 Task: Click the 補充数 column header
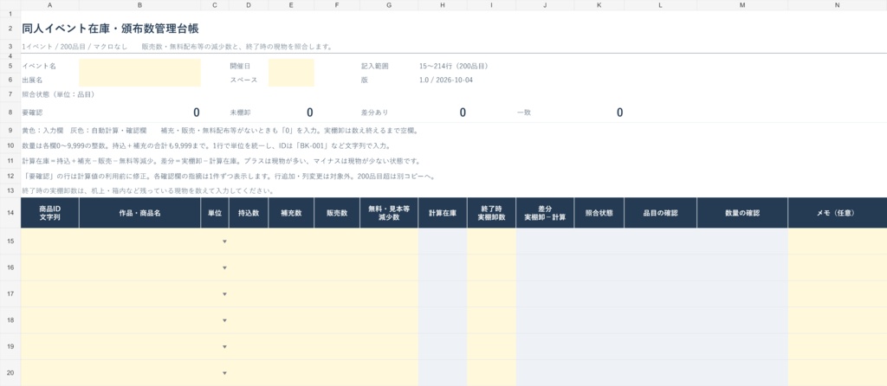(291, 213)
